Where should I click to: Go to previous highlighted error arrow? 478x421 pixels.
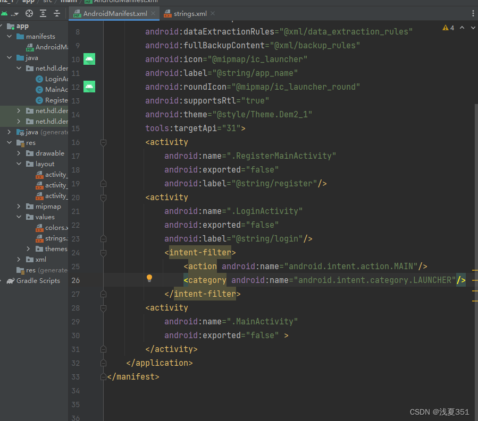pyautogui.click(x=462, y=28)
